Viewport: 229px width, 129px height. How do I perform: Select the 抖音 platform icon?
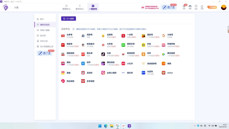click(103, 54)
